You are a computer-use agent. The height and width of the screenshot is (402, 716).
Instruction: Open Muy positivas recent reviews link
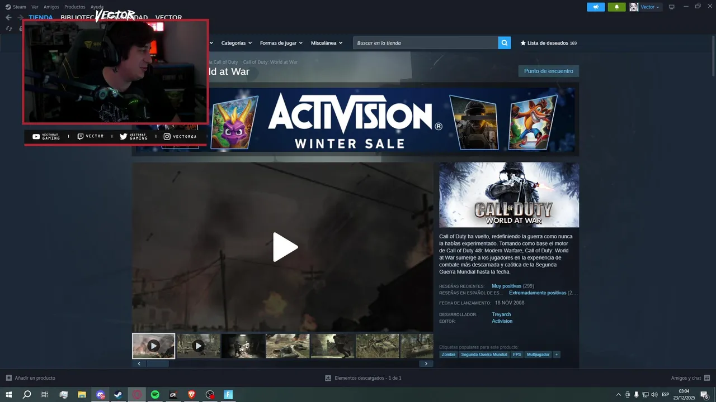coord(506,286)
